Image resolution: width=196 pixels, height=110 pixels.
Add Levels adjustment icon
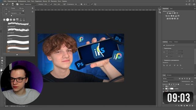tap(170, 13)
